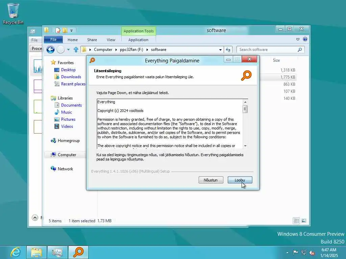Click Computer in the address breadcrumb
The image size is (346, 259).
pyautogui.click(x=103, y=50)
